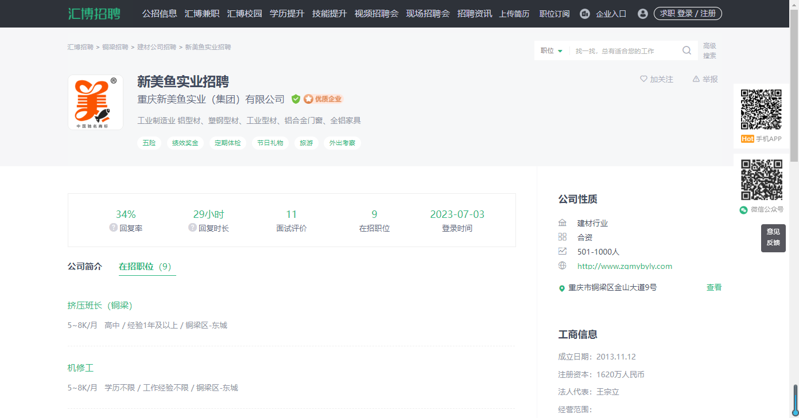This screenshot has width=799, height=418.
Task: Click the 五险 benefit tag
Action: (x=149, y=143)
